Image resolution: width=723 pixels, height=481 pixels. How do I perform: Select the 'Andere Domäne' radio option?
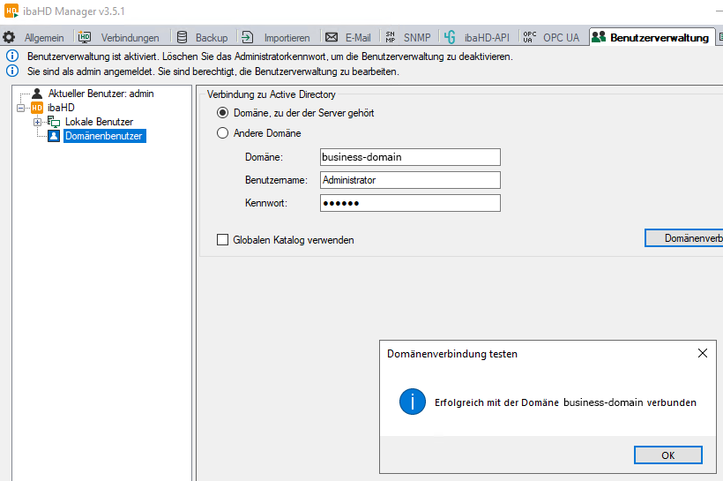point(223,133)
